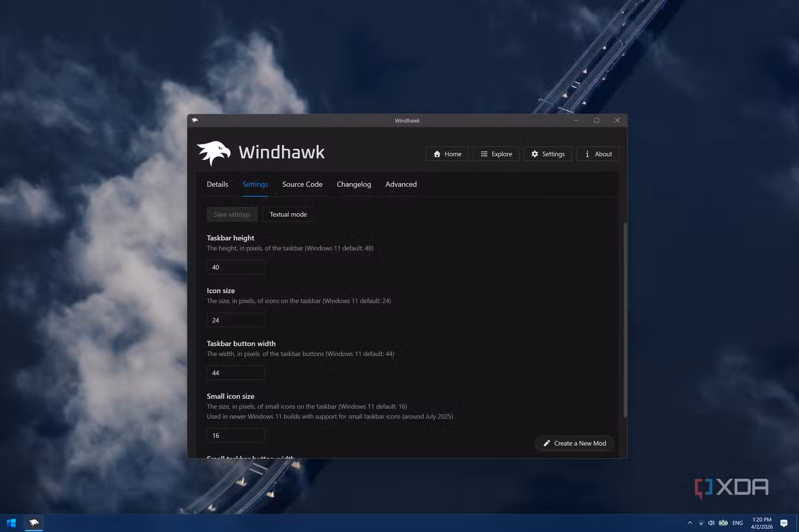The image size is (799, 532).
Task: Switch to the Source Code tab
Action: pyautogui.click(x=302, y=184)
